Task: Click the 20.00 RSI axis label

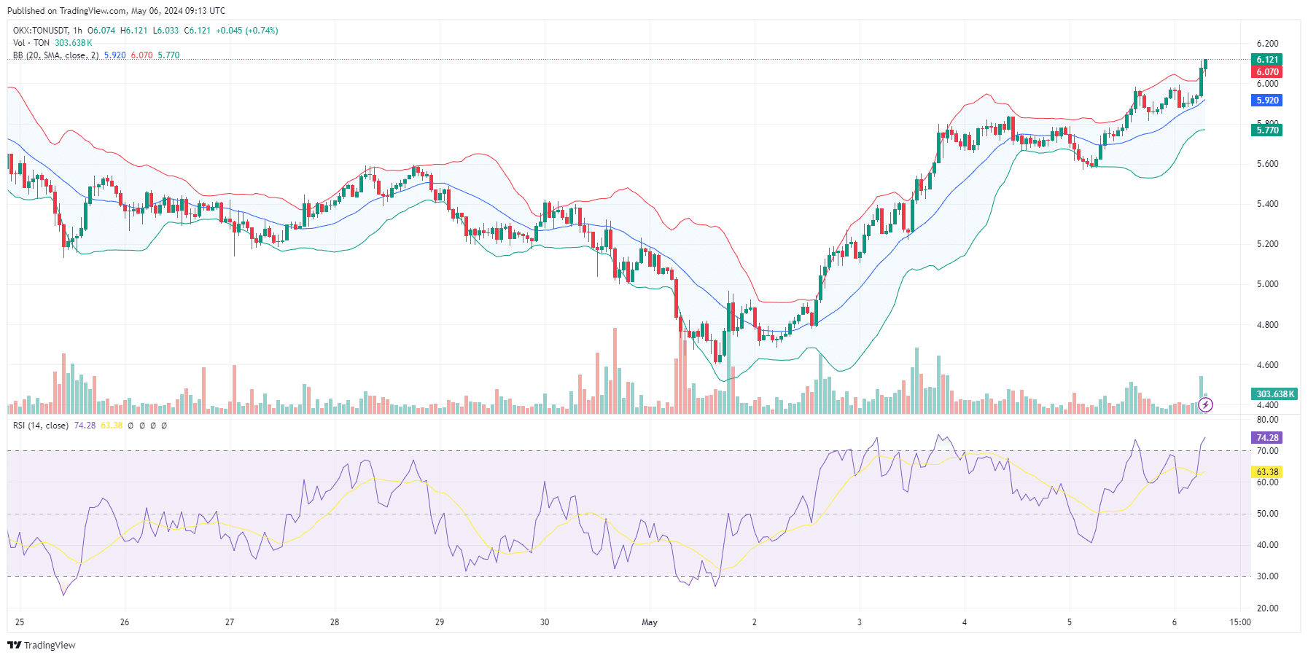Action: point(1267,608)
